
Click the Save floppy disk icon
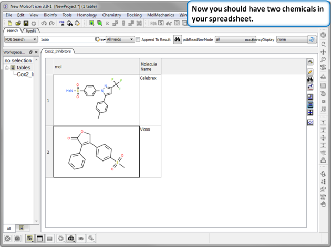pyautogui.click(x=26, y=23)
